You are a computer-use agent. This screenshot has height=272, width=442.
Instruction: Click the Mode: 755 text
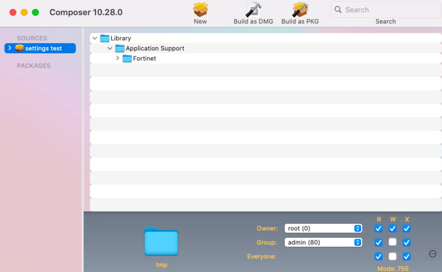click(x=393, y=269)
